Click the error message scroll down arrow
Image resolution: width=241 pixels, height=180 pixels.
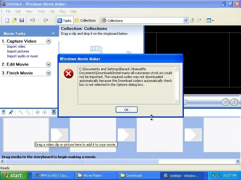pos(177,101)
